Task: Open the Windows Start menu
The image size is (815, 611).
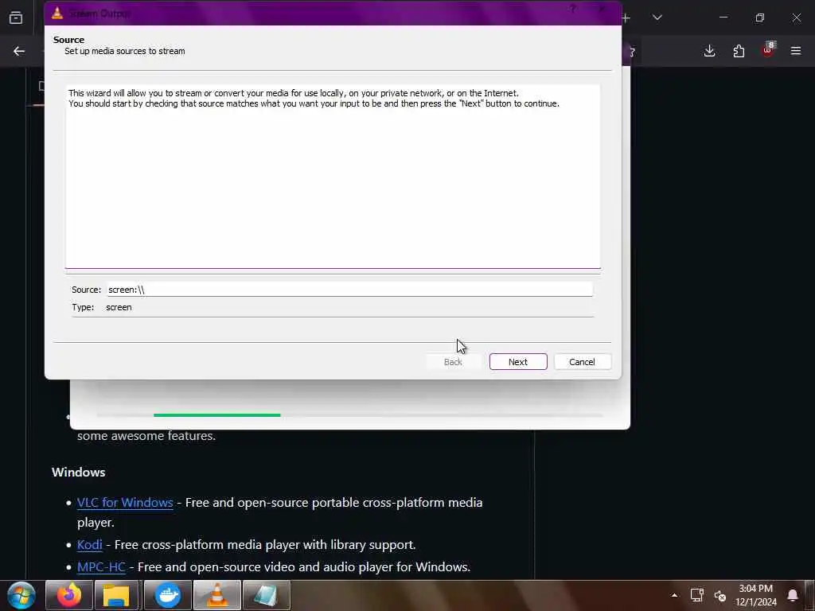Action: (21, 595)
